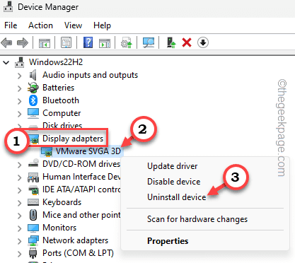Click the Network adapters icon

click(33, 240)
